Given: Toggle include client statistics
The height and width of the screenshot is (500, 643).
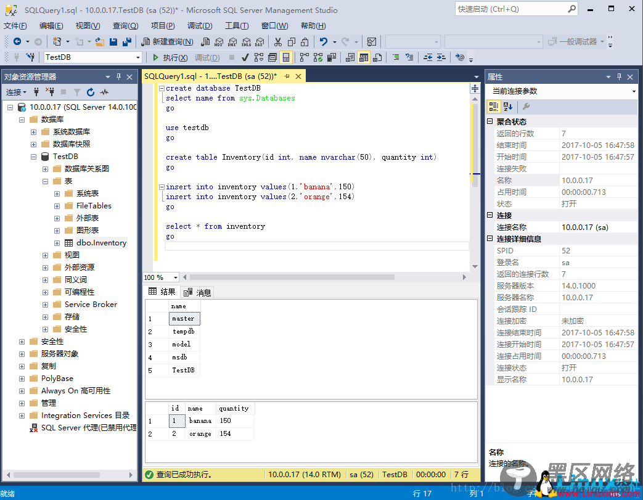Looking at the screenshot, I should click(x=331, y=57).
